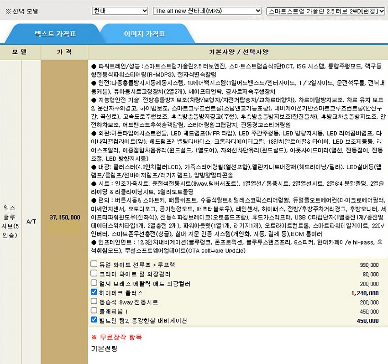
Task: Select the 동승석 8way 전동시트 checkbox
Action: point(94,302)
